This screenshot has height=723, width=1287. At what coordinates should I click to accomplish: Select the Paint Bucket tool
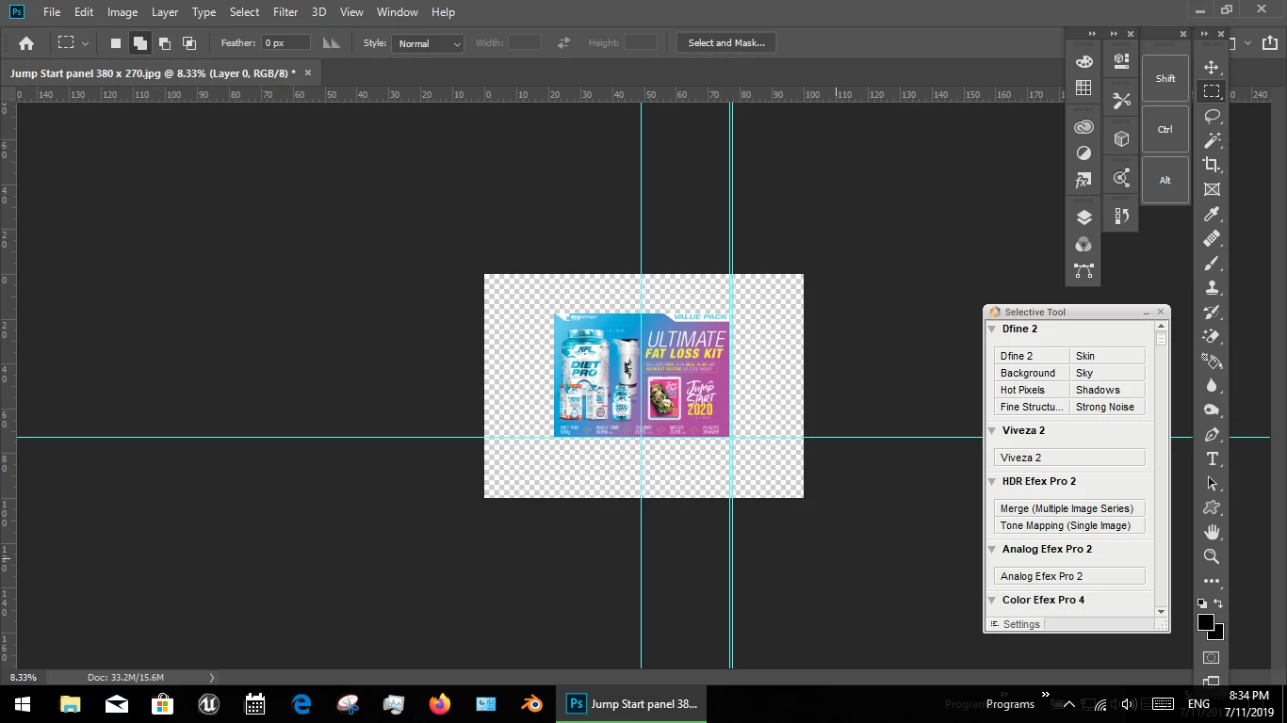(1212, 361)
